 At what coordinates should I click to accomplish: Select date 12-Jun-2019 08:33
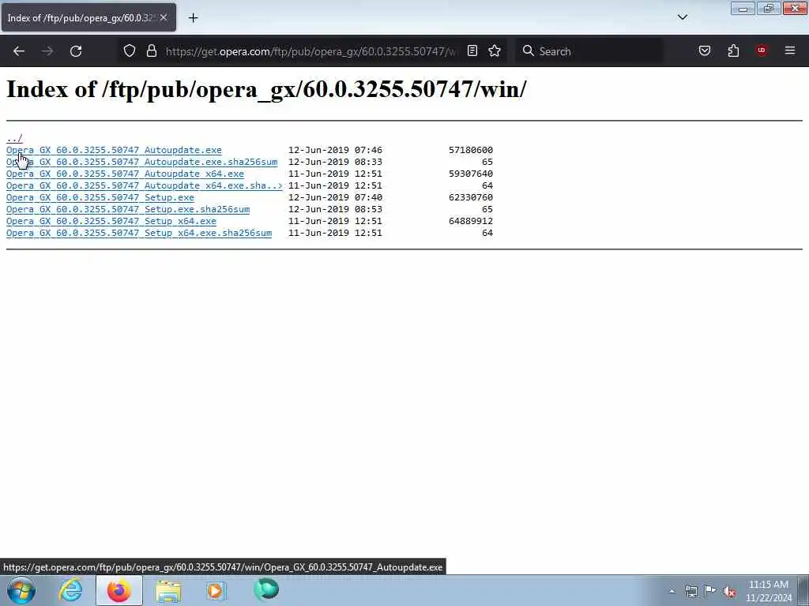(x=335, y=162)
